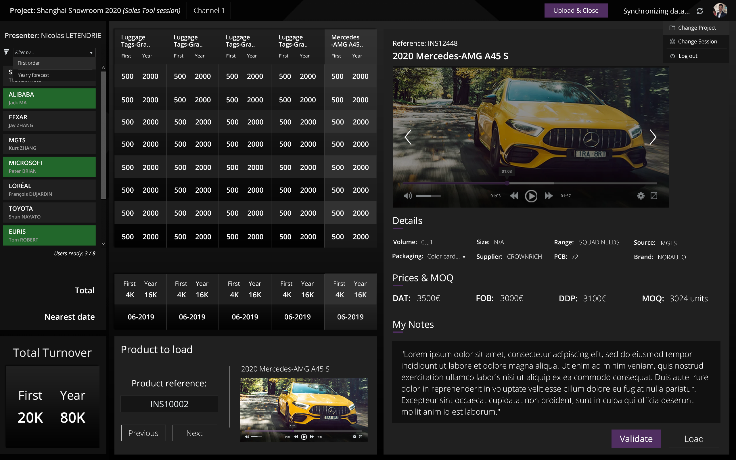Fast forward the preview video

coord(312,437)
